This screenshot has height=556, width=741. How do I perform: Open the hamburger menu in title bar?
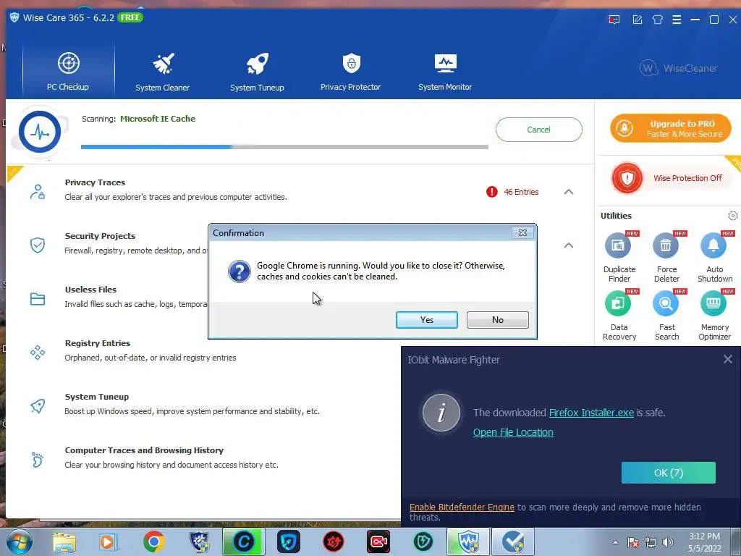click(x=677, y=20)
